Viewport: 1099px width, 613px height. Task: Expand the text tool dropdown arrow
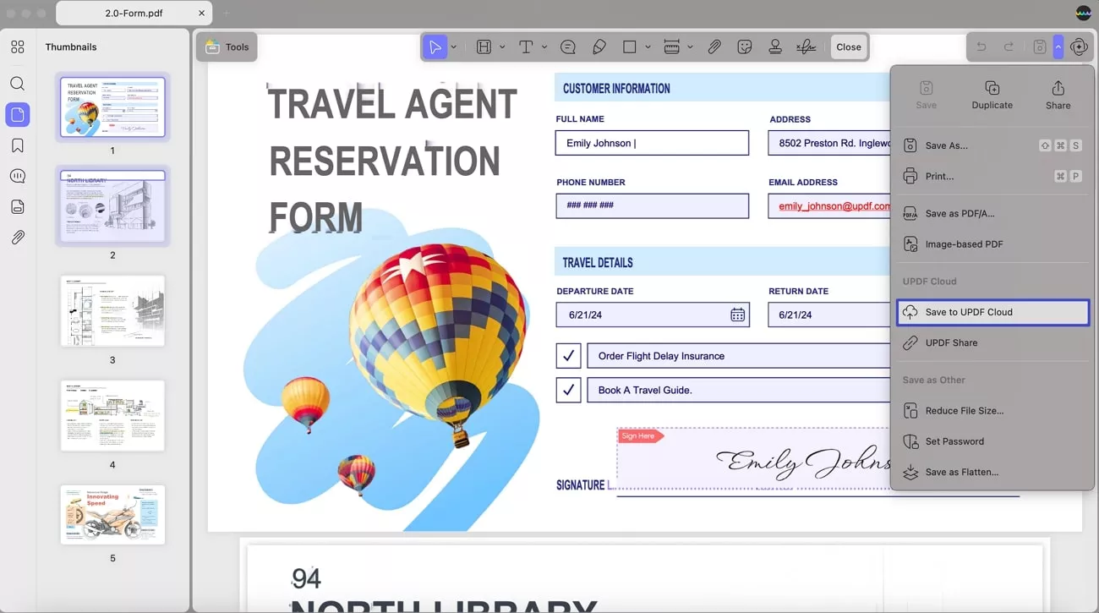tap(544, 47)
